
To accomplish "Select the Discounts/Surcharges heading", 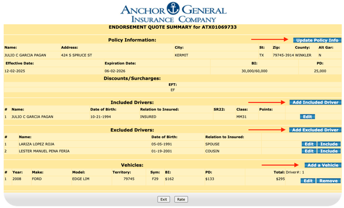I will [132, 79].
